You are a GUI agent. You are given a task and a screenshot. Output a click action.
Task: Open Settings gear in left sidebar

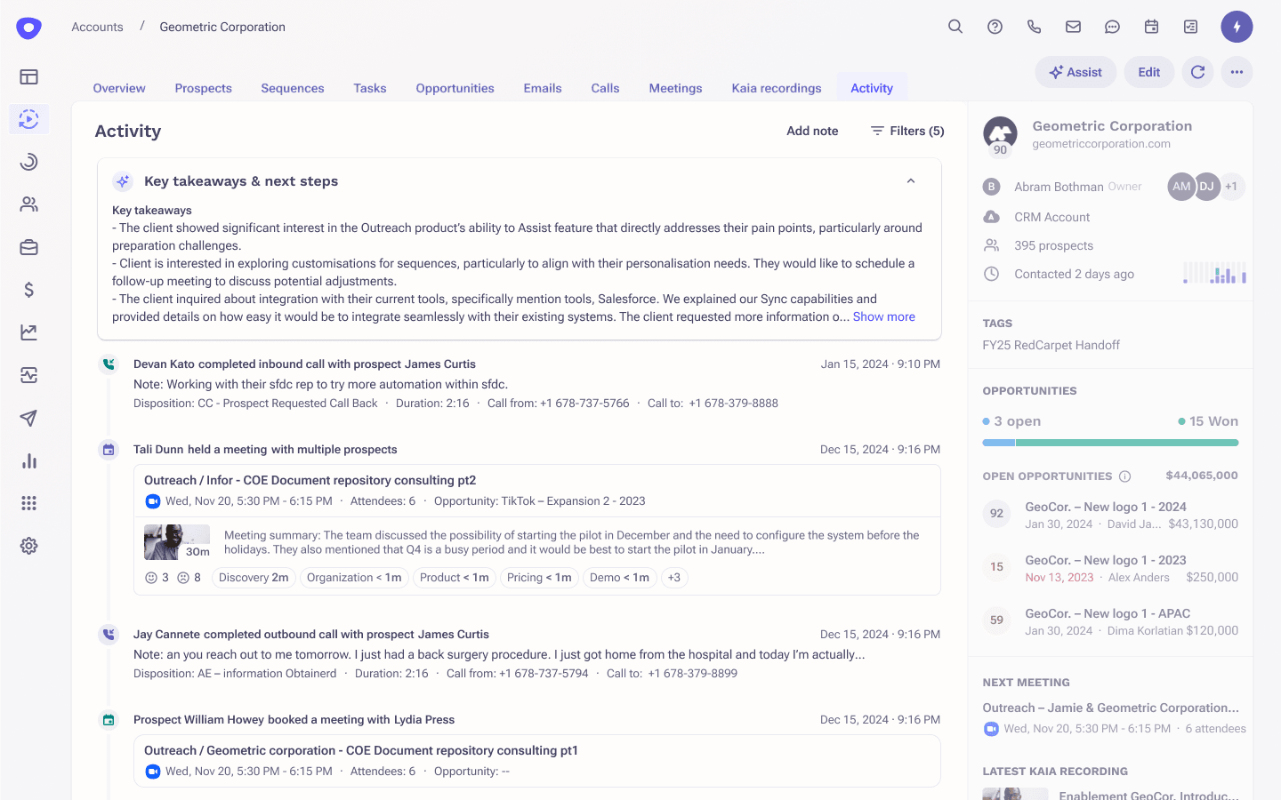tap(28, 546)
